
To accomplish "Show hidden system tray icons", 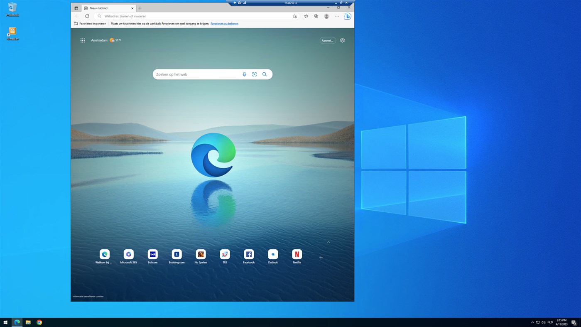I will coord(532,322).
